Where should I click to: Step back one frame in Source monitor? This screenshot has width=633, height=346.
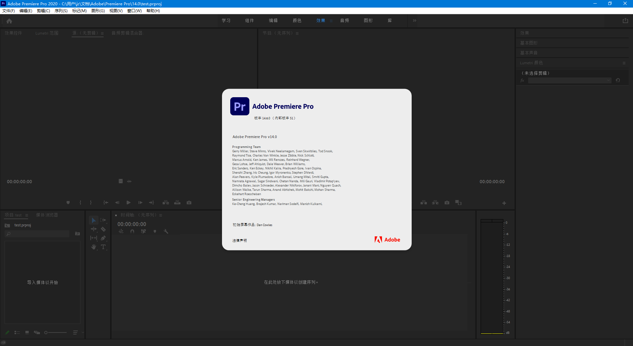117,203
